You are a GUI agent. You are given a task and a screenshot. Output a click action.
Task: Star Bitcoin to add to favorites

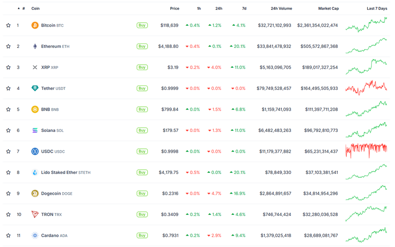click(8, 25)
